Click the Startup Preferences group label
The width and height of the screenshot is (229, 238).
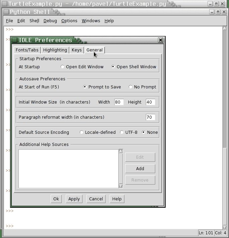pyautogui.click(x=40, y=59)
